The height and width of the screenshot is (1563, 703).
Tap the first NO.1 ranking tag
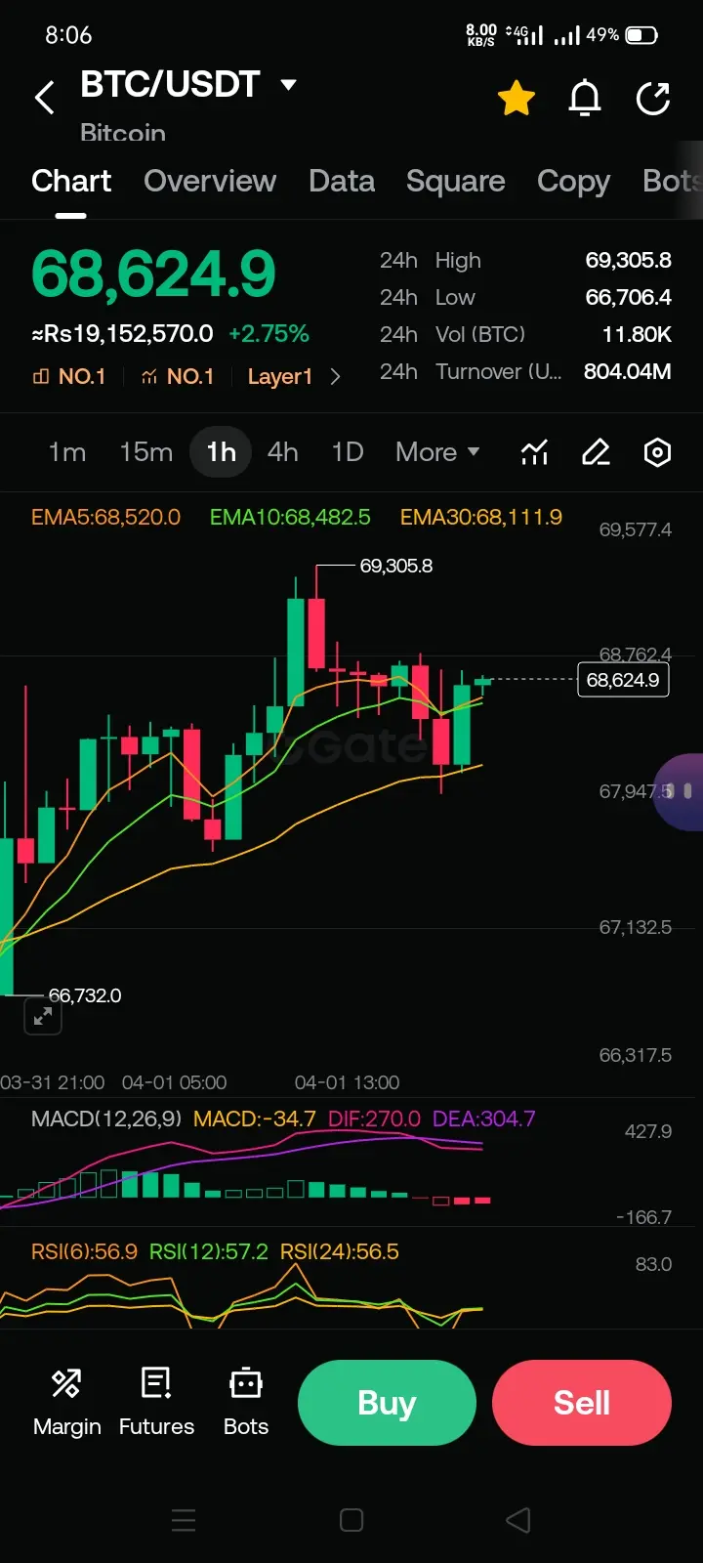tap(69, 377)
